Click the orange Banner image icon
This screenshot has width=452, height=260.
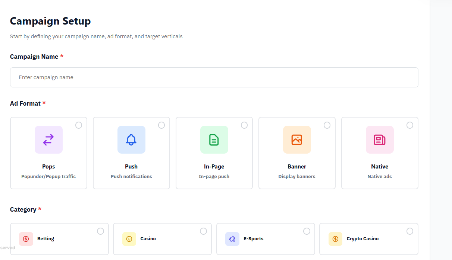coord(297,140)
